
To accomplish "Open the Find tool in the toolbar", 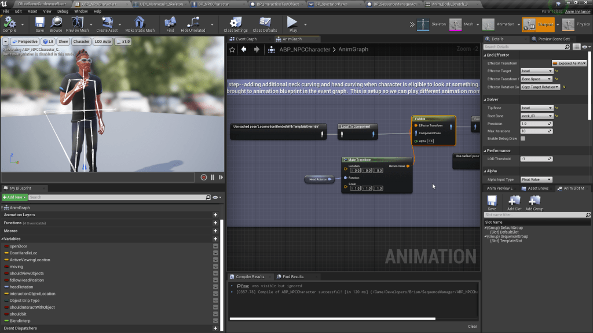I will click(170, 23).
